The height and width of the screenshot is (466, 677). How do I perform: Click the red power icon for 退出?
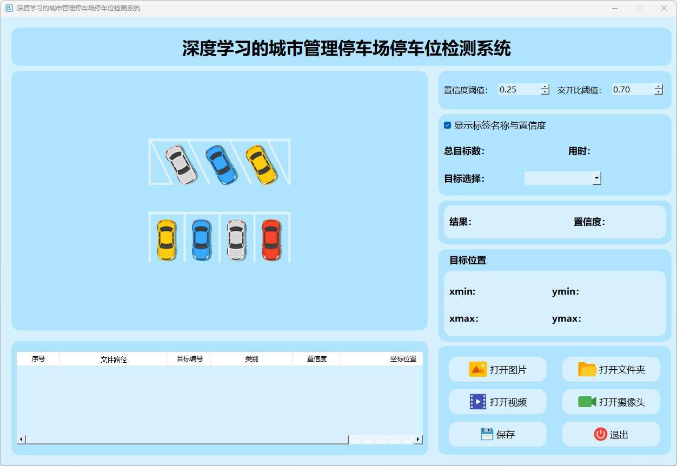(x=600, y=434)
